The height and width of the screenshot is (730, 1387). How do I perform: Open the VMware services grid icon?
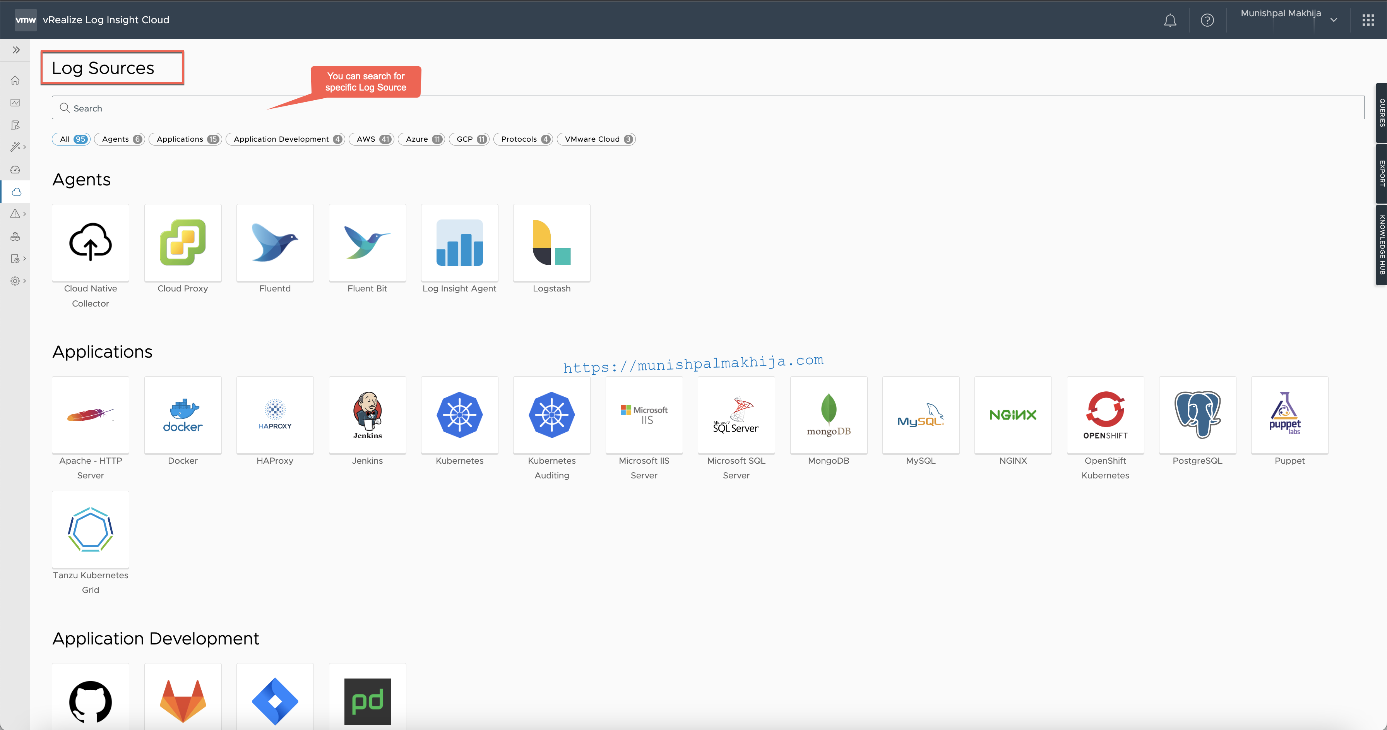point(1368,21)
